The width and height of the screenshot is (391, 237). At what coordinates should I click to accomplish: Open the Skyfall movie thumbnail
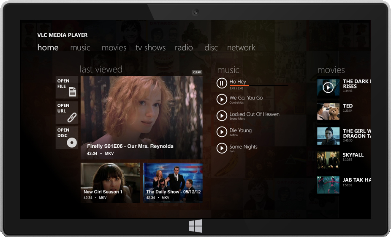(x=328, y=160)
